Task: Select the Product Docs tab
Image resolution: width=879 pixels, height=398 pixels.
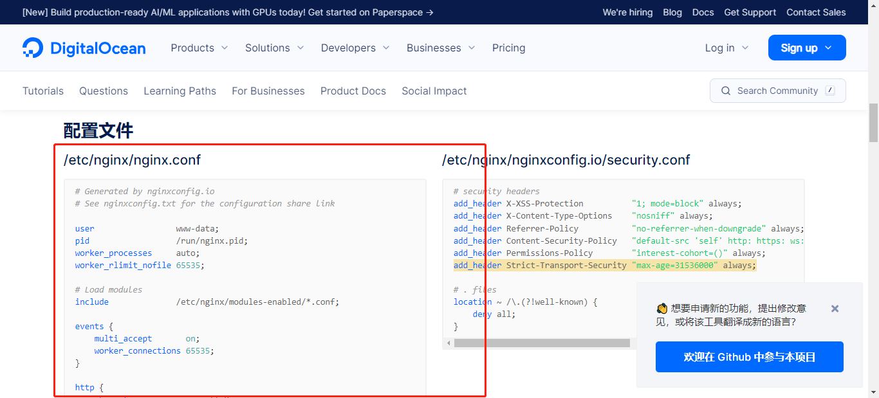Action: tap(353, 91)
